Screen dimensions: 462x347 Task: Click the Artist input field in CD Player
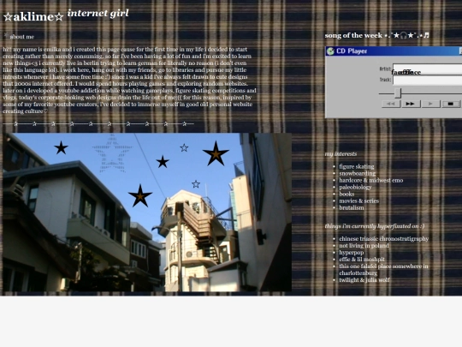pyautogui.click(x=427, y=69)
